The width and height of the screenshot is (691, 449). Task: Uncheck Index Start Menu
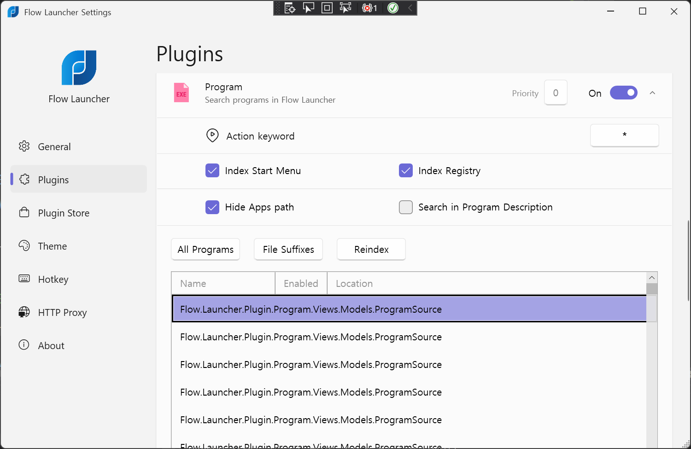pos(212,170)
